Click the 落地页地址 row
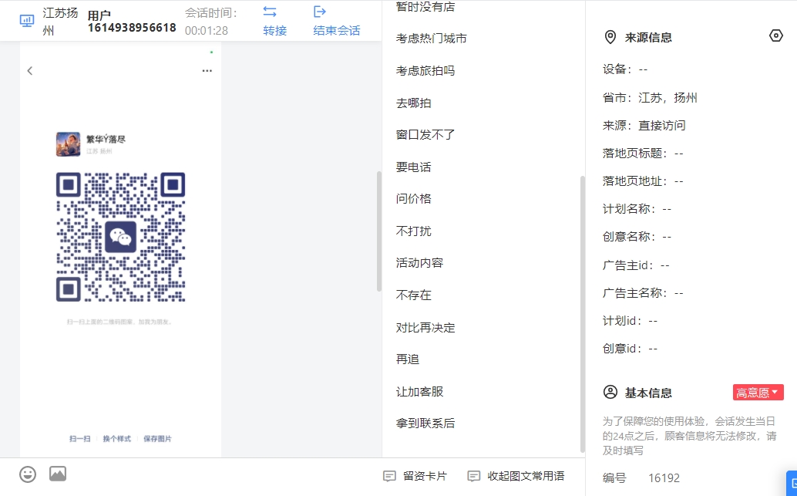Screen dimensions: 797x496 tap(643, 181)
